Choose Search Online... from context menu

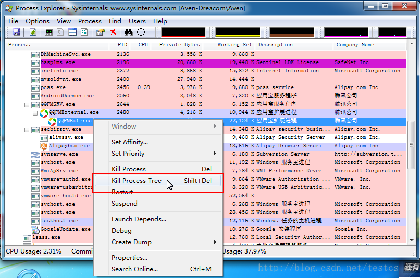158,269
